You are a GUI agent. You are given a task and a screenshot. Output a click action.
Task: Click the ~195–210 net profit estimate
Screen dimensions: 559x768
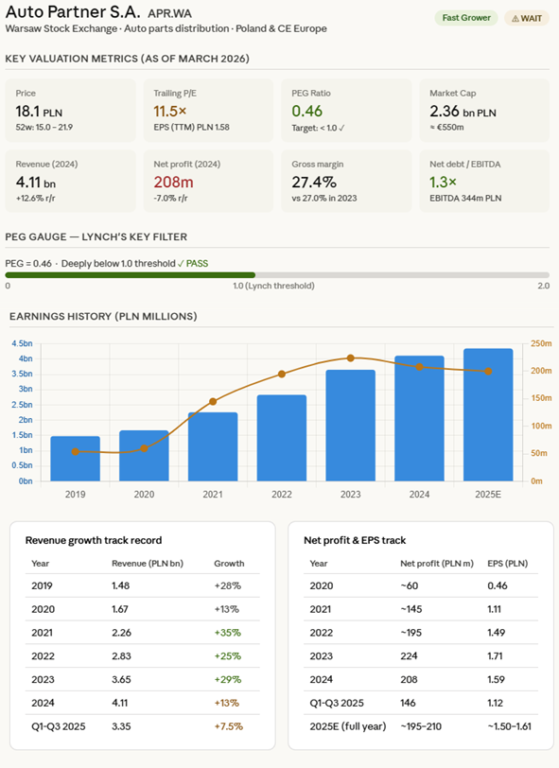[421, 726]
